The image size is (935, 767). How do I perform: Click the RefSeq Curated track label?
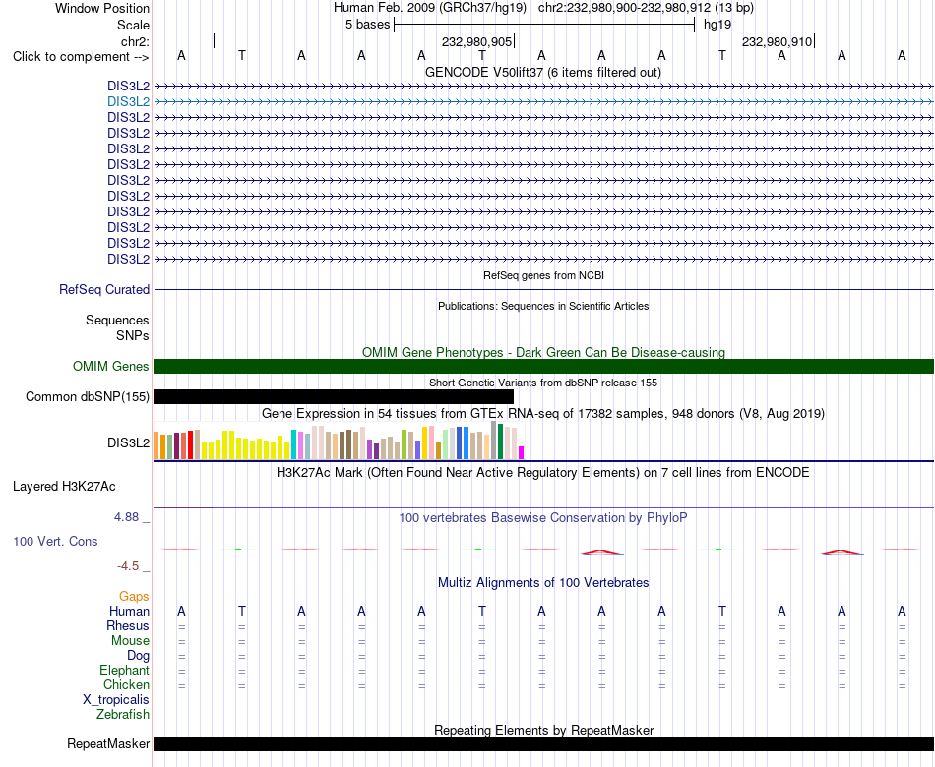click(x=103, y=290)
